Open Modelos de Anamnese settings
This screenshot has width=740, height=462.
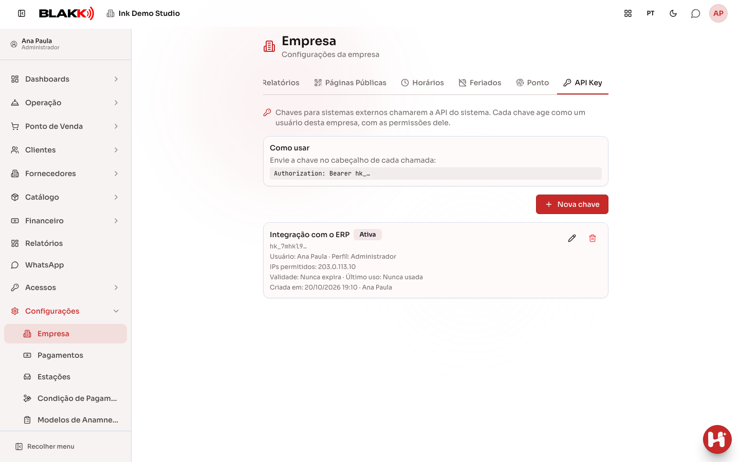[x=65, y=420]
